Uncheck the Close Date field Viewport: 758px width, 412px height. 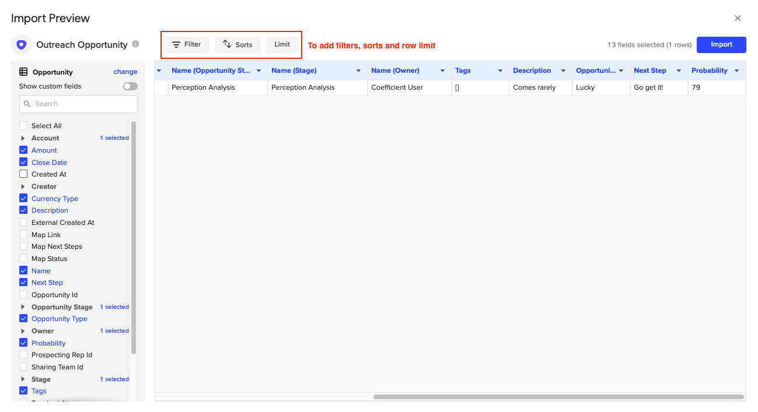point(23,162)
